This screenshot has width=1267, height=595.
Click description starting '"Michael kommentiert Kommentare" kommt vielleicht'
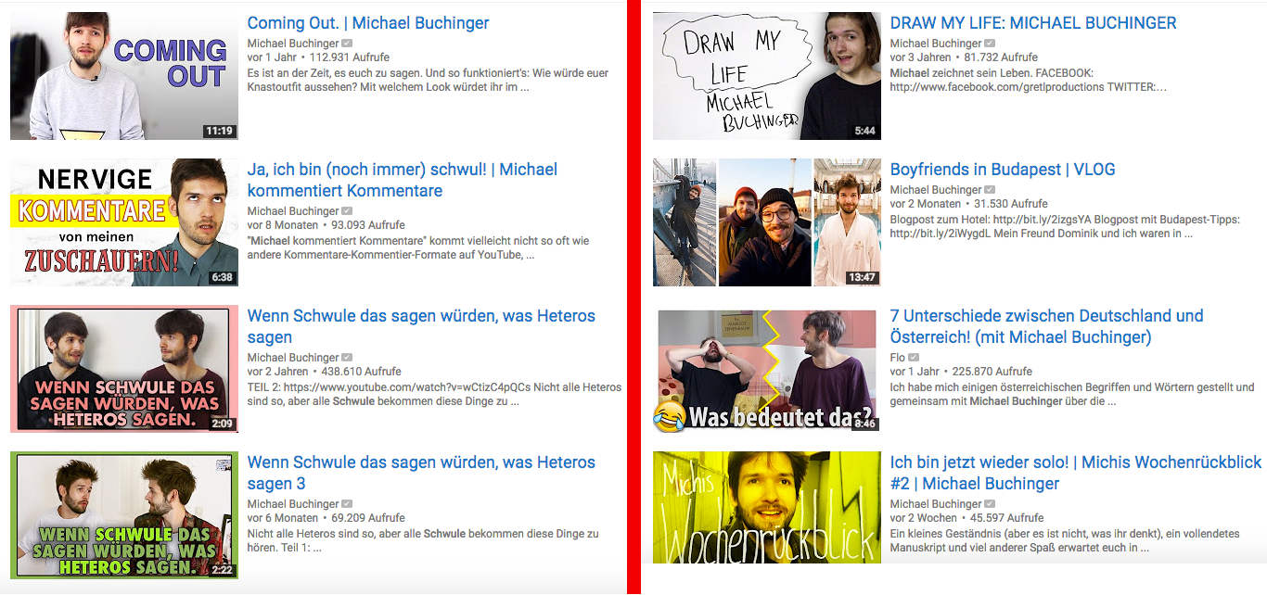pos(420,247)
